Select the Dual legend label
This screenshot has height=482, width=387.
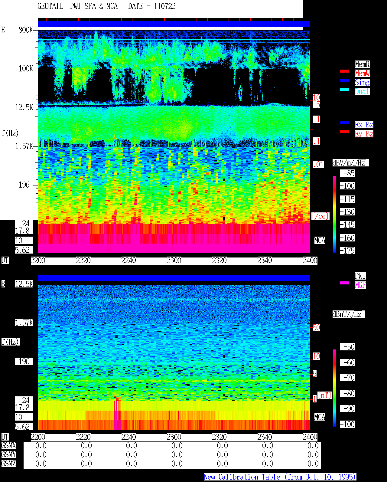pos(362,91)
